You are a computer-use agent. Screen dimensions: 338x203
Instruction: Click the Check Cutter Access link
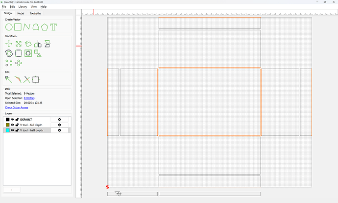click(x=17, y=107)
